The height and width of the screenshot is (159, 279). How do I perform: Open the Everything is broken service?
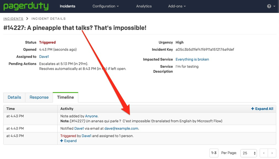192,59
